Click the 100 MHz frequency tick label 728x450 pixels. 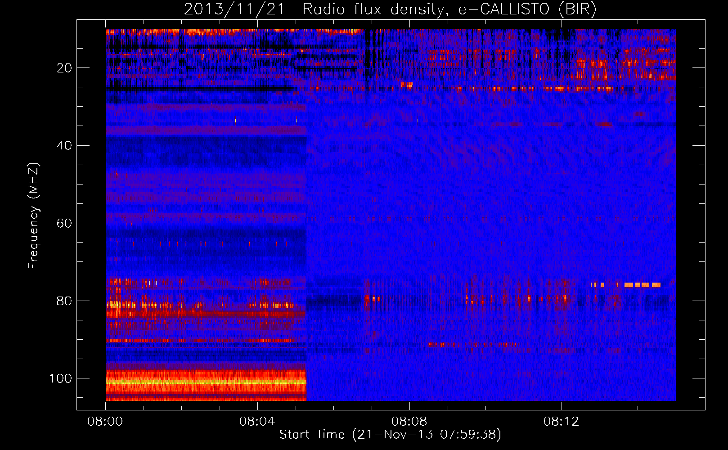[61, 378]
